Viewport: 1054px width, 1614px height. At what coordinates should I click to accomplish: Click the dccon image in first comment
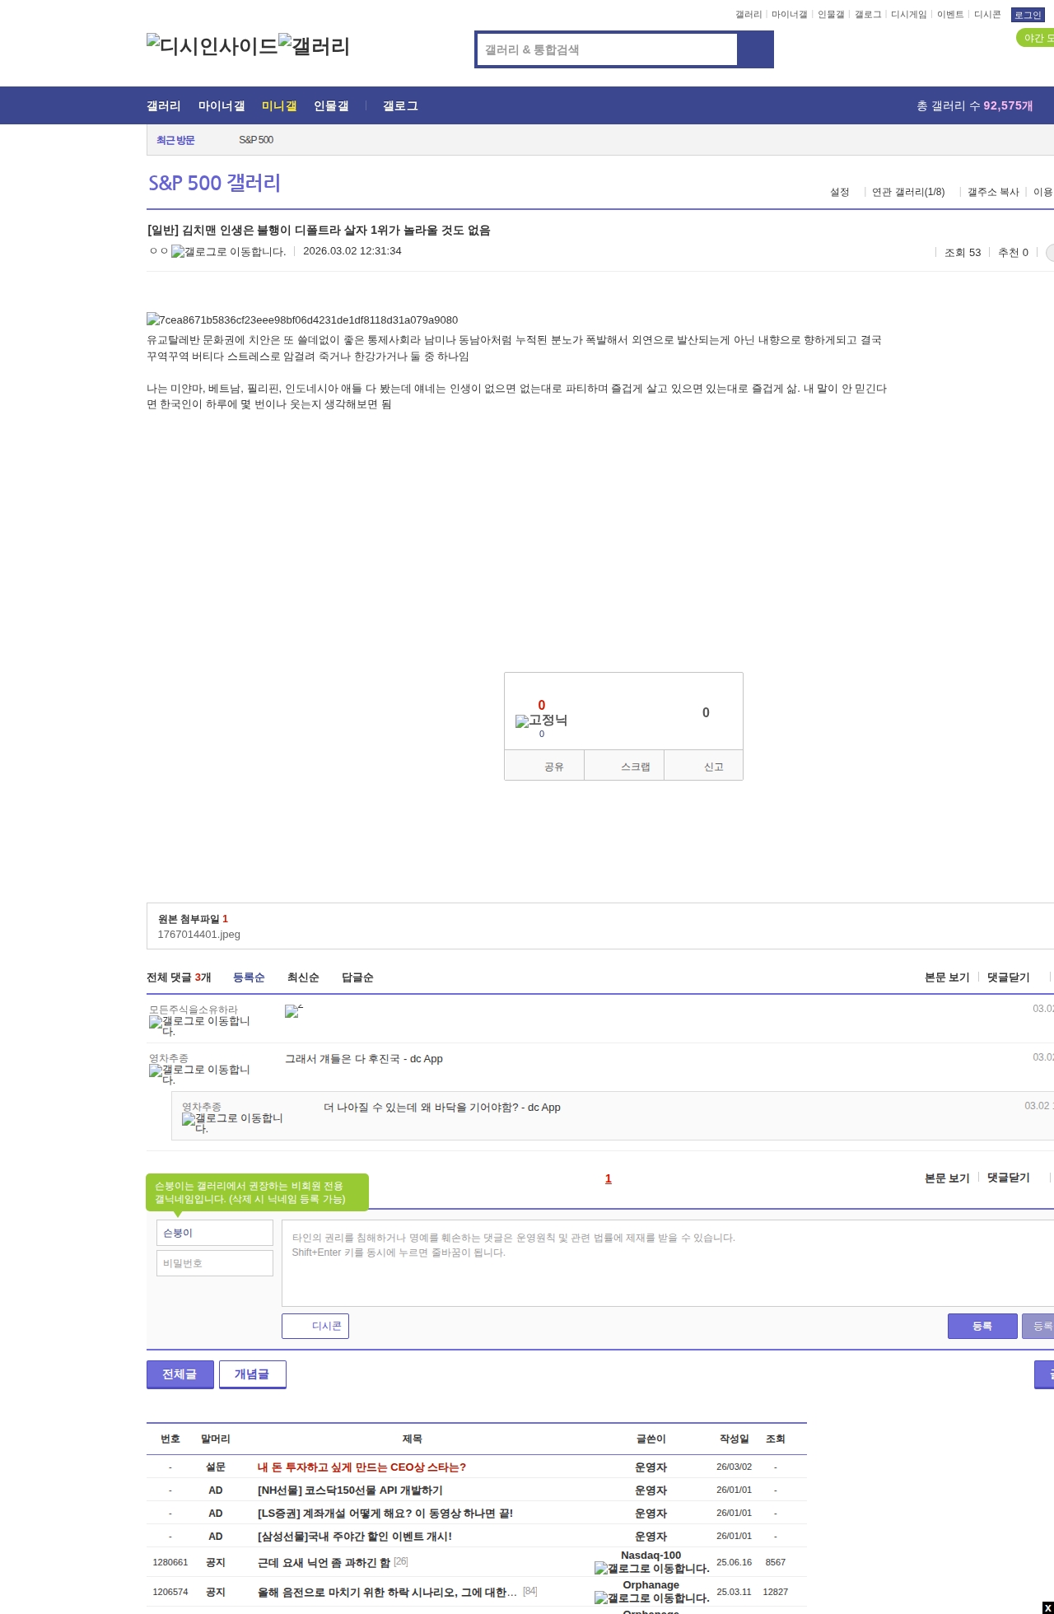point(293,1011)
